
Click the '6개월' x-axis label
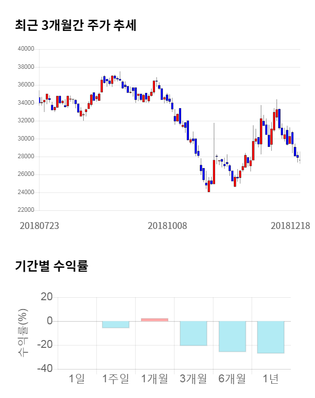pyautogui.click(x=232, y=378)
